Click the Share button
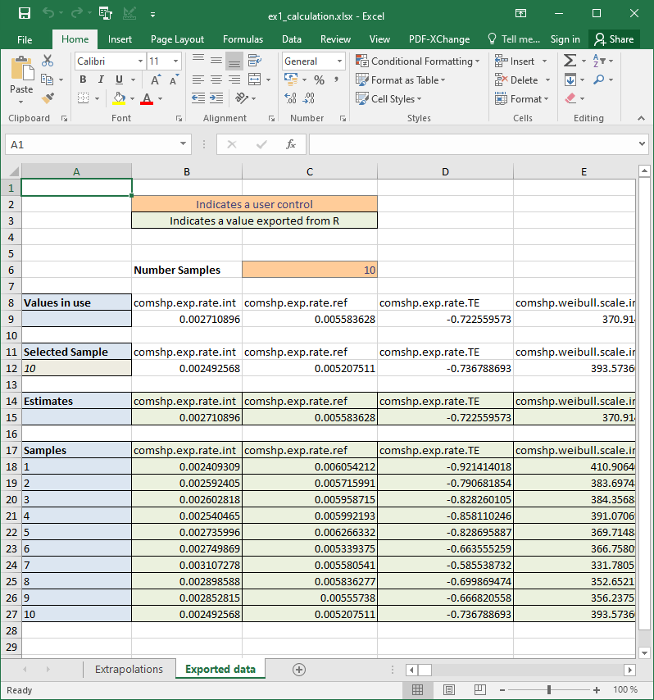 click(614, 39)
